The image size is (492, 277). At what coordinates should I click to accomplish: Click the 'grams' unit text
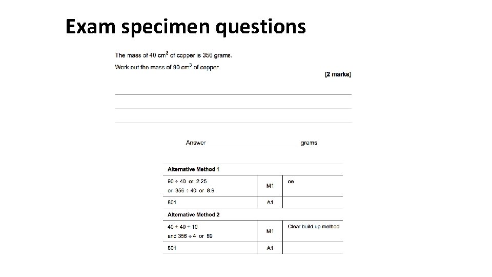click(309, 143)
